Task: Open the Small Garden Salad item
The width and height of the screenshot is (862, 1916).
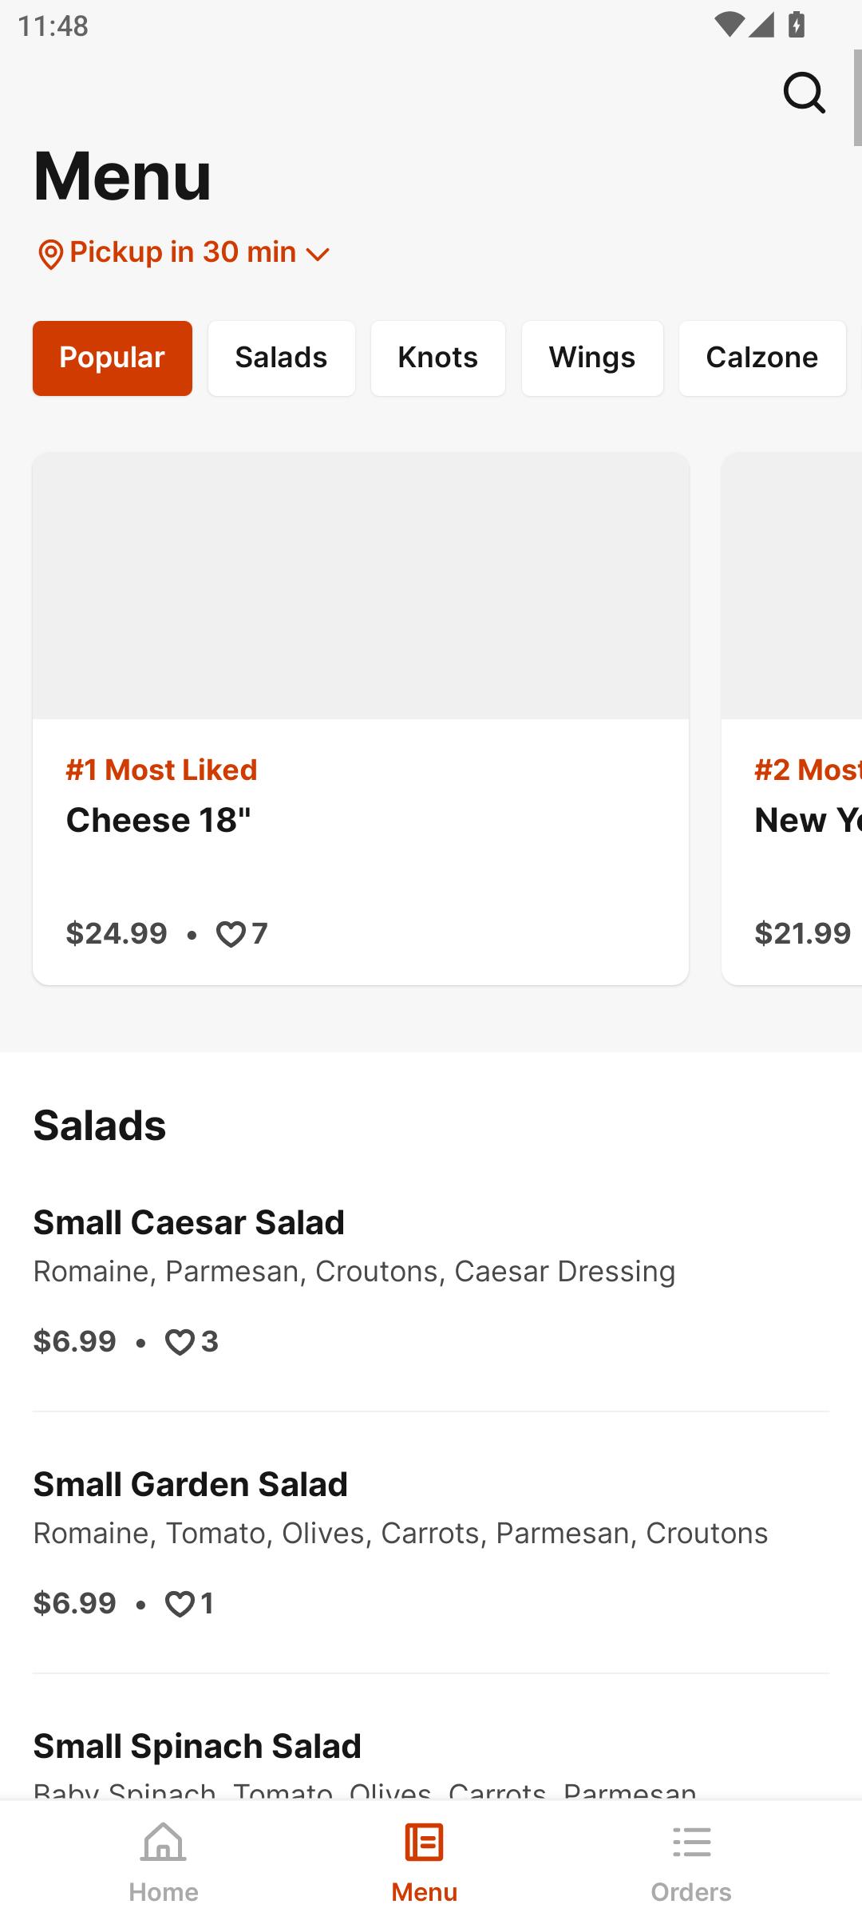Action: click(x=431, y=1543)
